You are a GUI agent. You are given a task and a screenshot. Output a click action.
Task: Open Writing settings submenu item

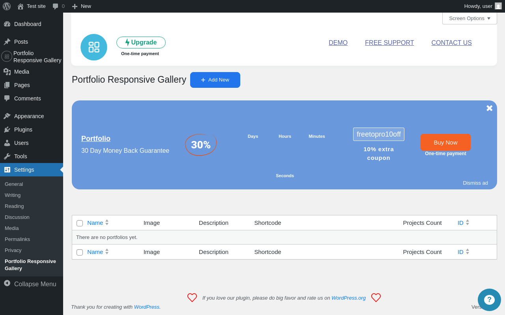13,195
